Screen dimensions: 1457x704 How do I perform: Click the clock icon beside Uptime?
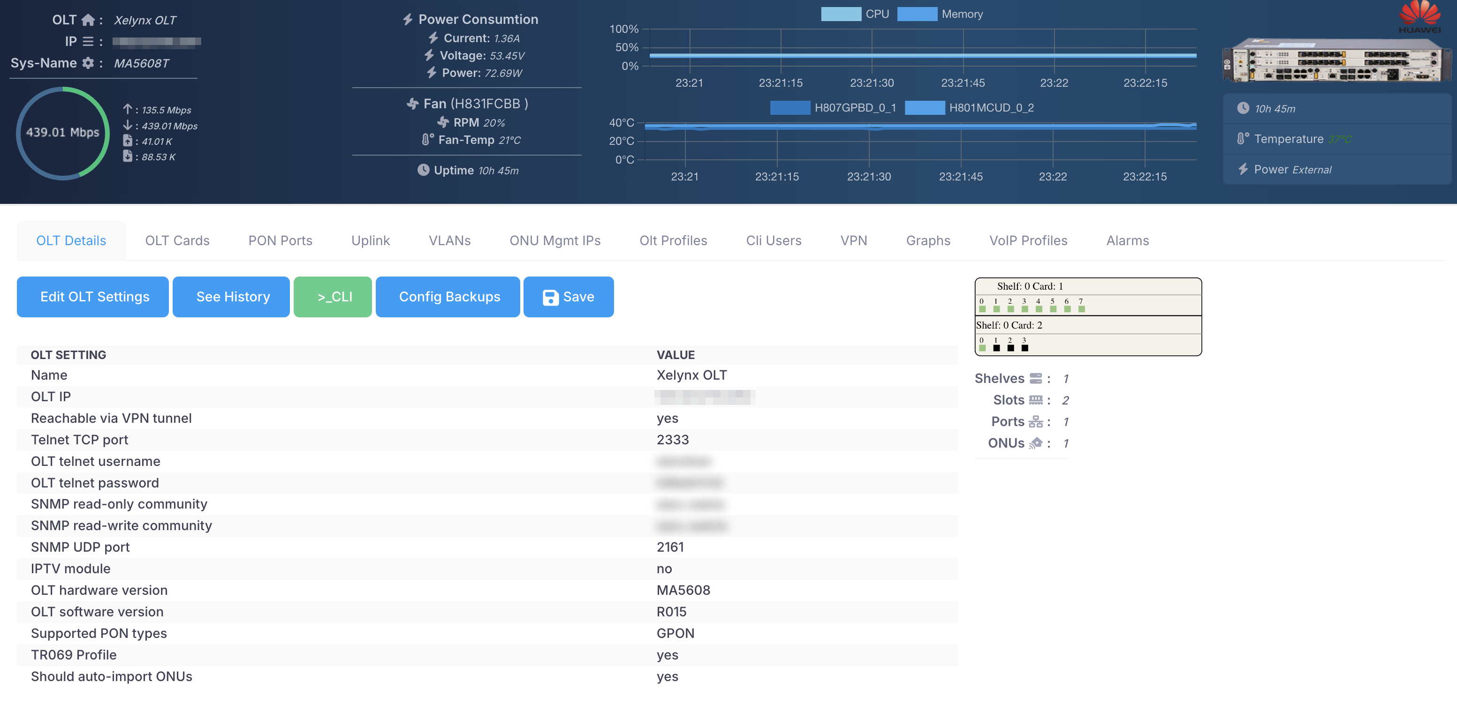[x=423, y=170]
